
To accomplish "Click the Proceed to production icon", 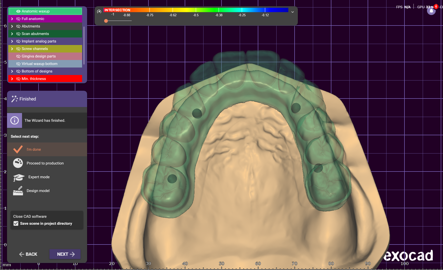I will [18, 163].
